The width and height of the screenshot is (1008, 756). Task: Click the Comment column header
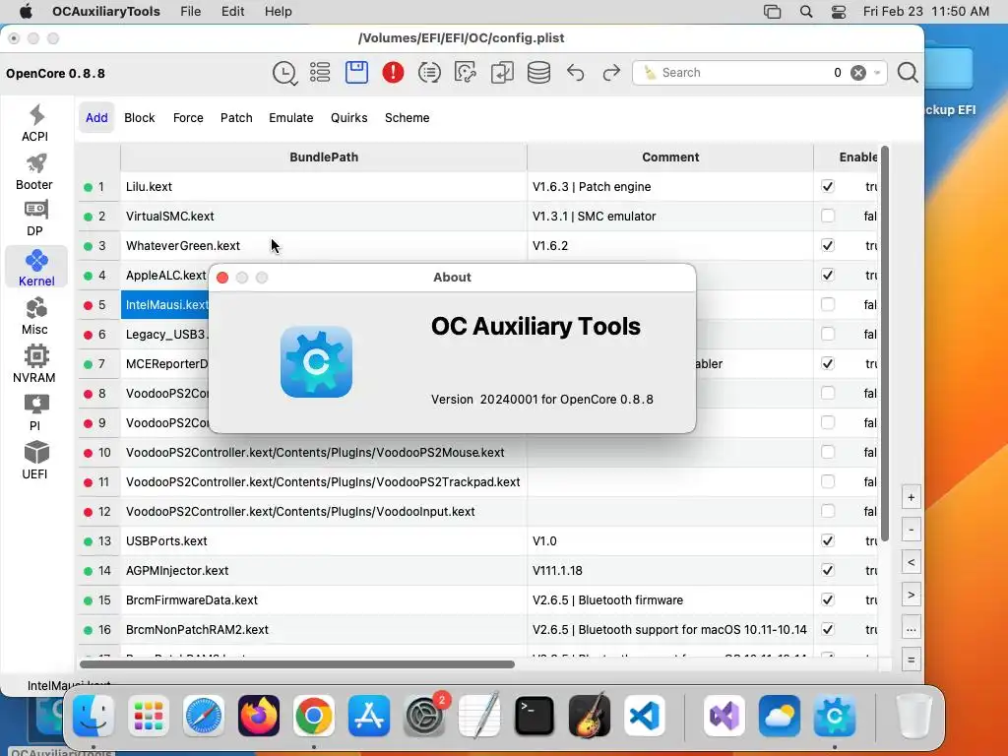coord(669,157)
